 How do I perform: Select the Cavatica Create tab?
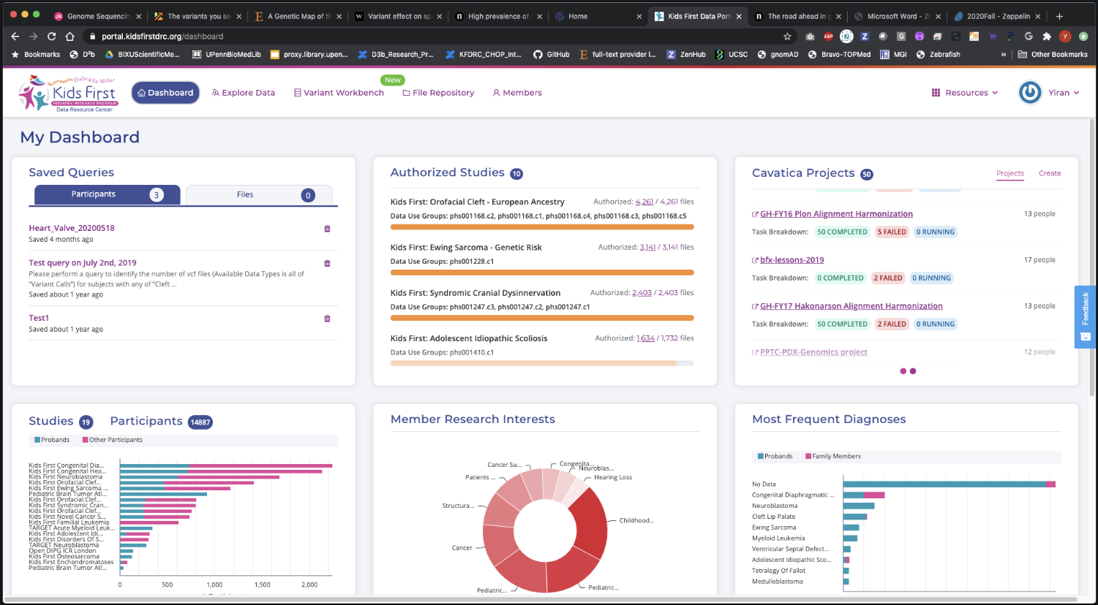pyautogui.click(x=1050, y=173)
